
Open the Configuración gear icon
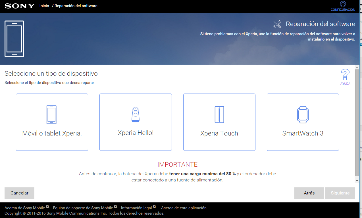point(343,4)
